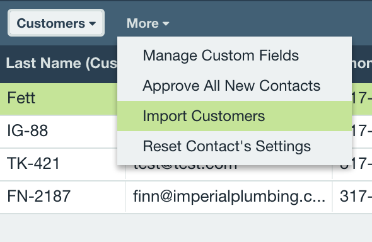The width and height of the screenshot is (372, 242).
Task: Click the partially hidden phone column header
Action: pyautogui.click(x=362, y=64)
